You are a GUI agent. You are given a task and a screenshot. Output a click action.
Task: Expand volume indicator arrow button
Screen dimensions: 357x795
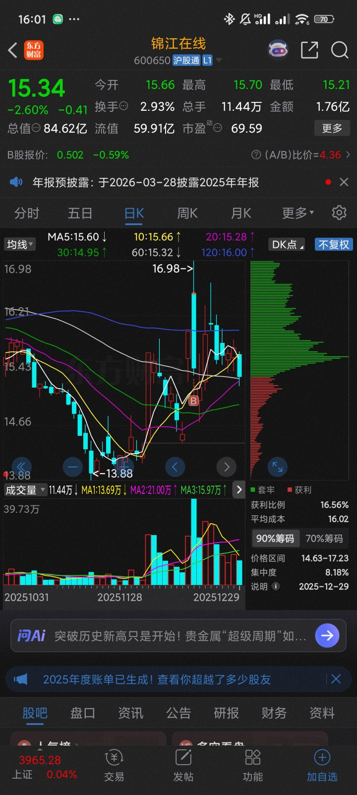tap(239, 490)
